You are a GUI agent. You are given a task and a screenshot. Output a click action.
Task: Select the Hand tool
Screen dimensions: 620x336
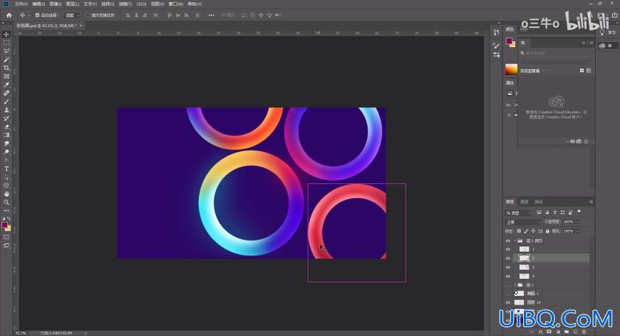pyautogui.click(x=6, y=194)
